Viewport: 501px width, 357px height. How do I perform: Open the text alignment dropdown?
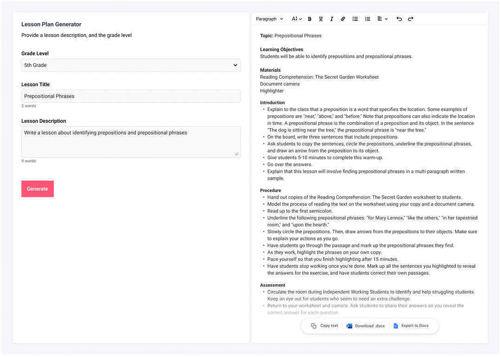pos(381,19)
